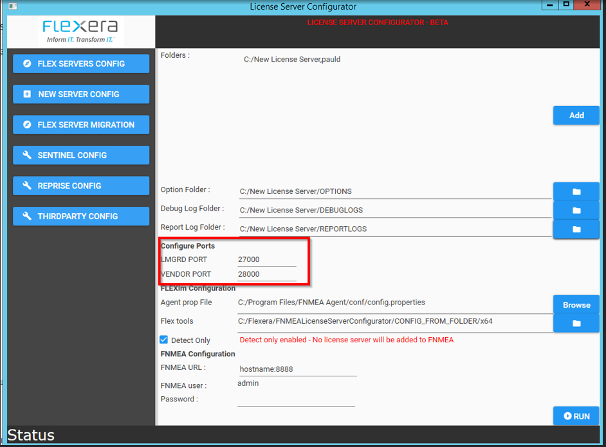Open the Flex Server Migration section
The height and width of the screenshot is (447, 606).
pos(81,125)
